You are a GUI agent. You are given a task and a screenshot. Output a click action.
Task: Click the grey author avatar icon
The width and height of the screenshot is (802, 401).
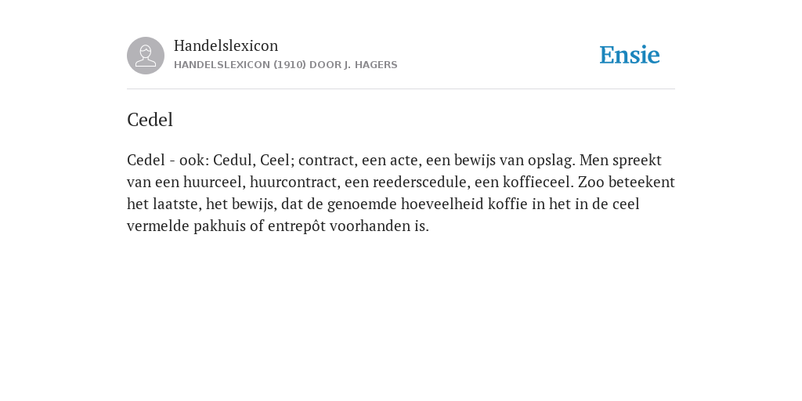click(x=146, y=56)
